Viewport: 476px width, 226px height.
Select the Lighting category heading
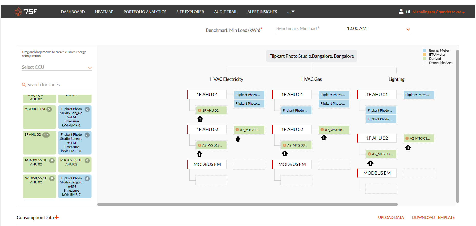(x=396, y=79)
